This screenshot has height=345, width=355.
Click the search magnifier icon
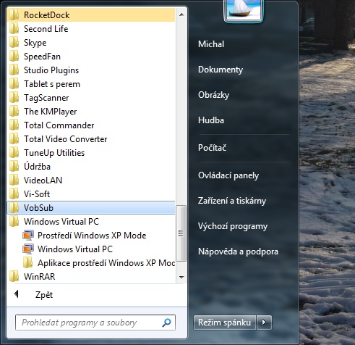[x=166, y=323]
